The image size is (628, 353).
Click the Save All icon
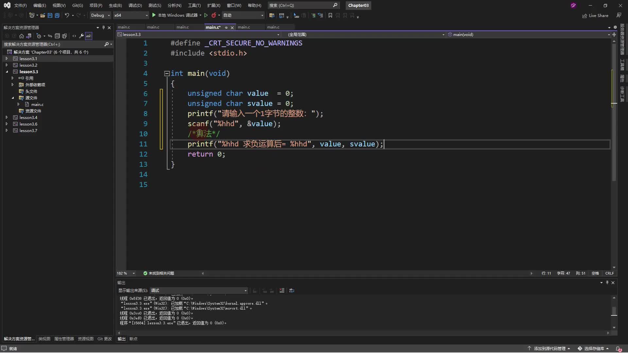pyautogui.click(x=57, y=15)
